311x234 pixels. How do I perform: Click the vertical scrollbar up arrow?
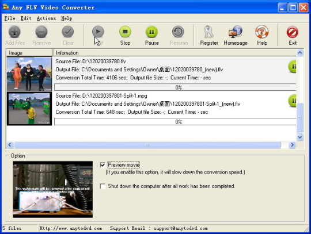point(300,53)
